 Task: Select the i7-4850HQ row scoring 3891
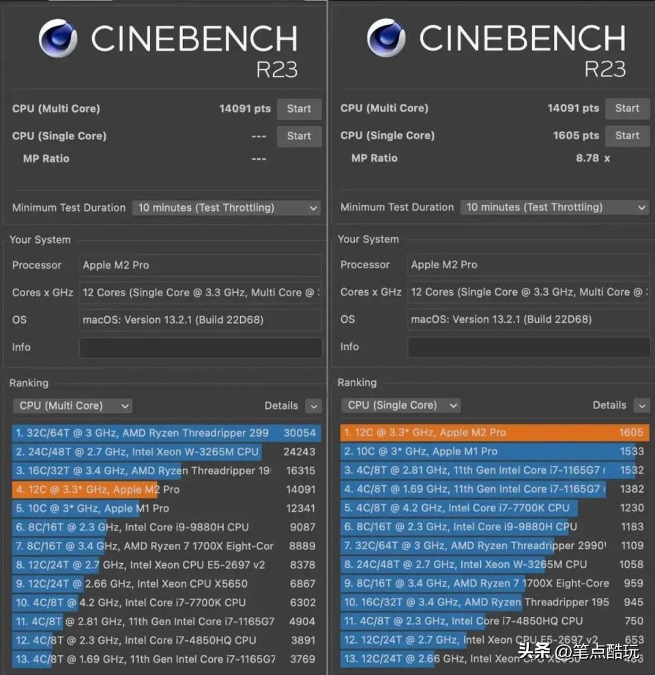coord(166,641)
